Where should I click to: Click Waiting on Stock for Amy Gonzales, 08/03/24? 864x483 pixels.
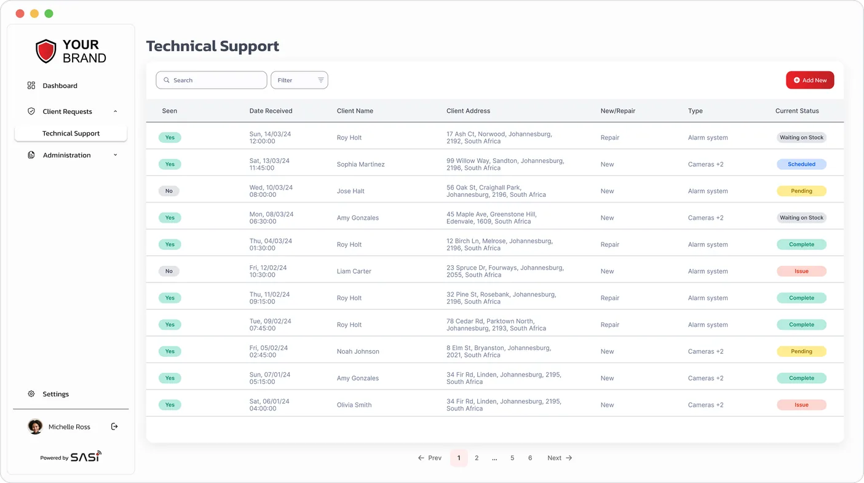click(801, 218)
